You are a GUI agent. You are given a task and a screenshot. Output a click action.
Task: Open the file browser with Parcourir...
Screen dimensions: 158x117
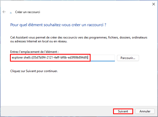pos(128,58)
